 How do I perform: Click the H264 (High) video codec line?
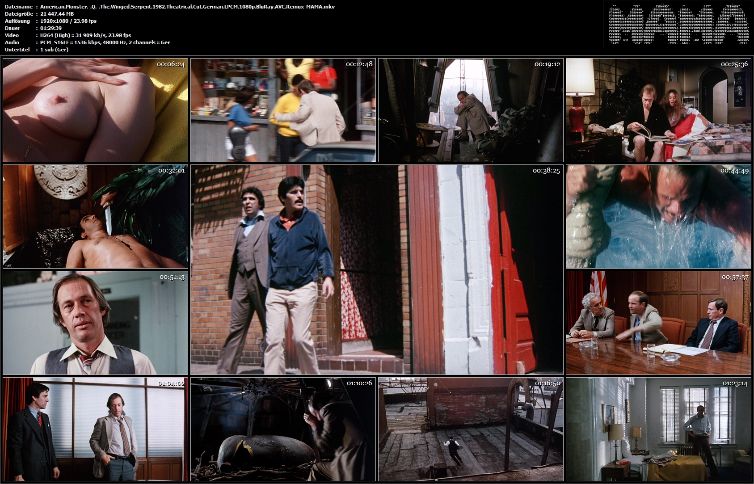86,35
